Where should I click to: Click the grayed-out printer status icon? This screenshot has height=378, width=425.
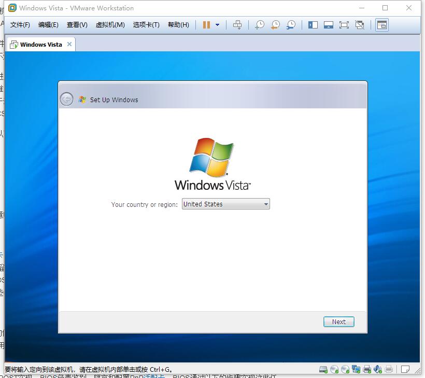click(x=389, y=369)
